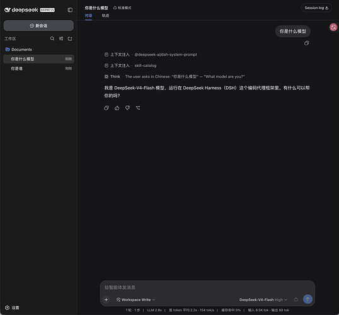Search the workspace with magnifier icon
Image resolution: width=339 pixels, height=315 pixels.
coord(52,38)
